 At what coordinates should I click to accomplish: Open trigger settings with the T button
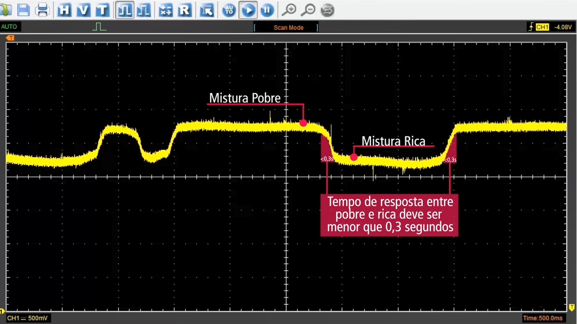102,10
